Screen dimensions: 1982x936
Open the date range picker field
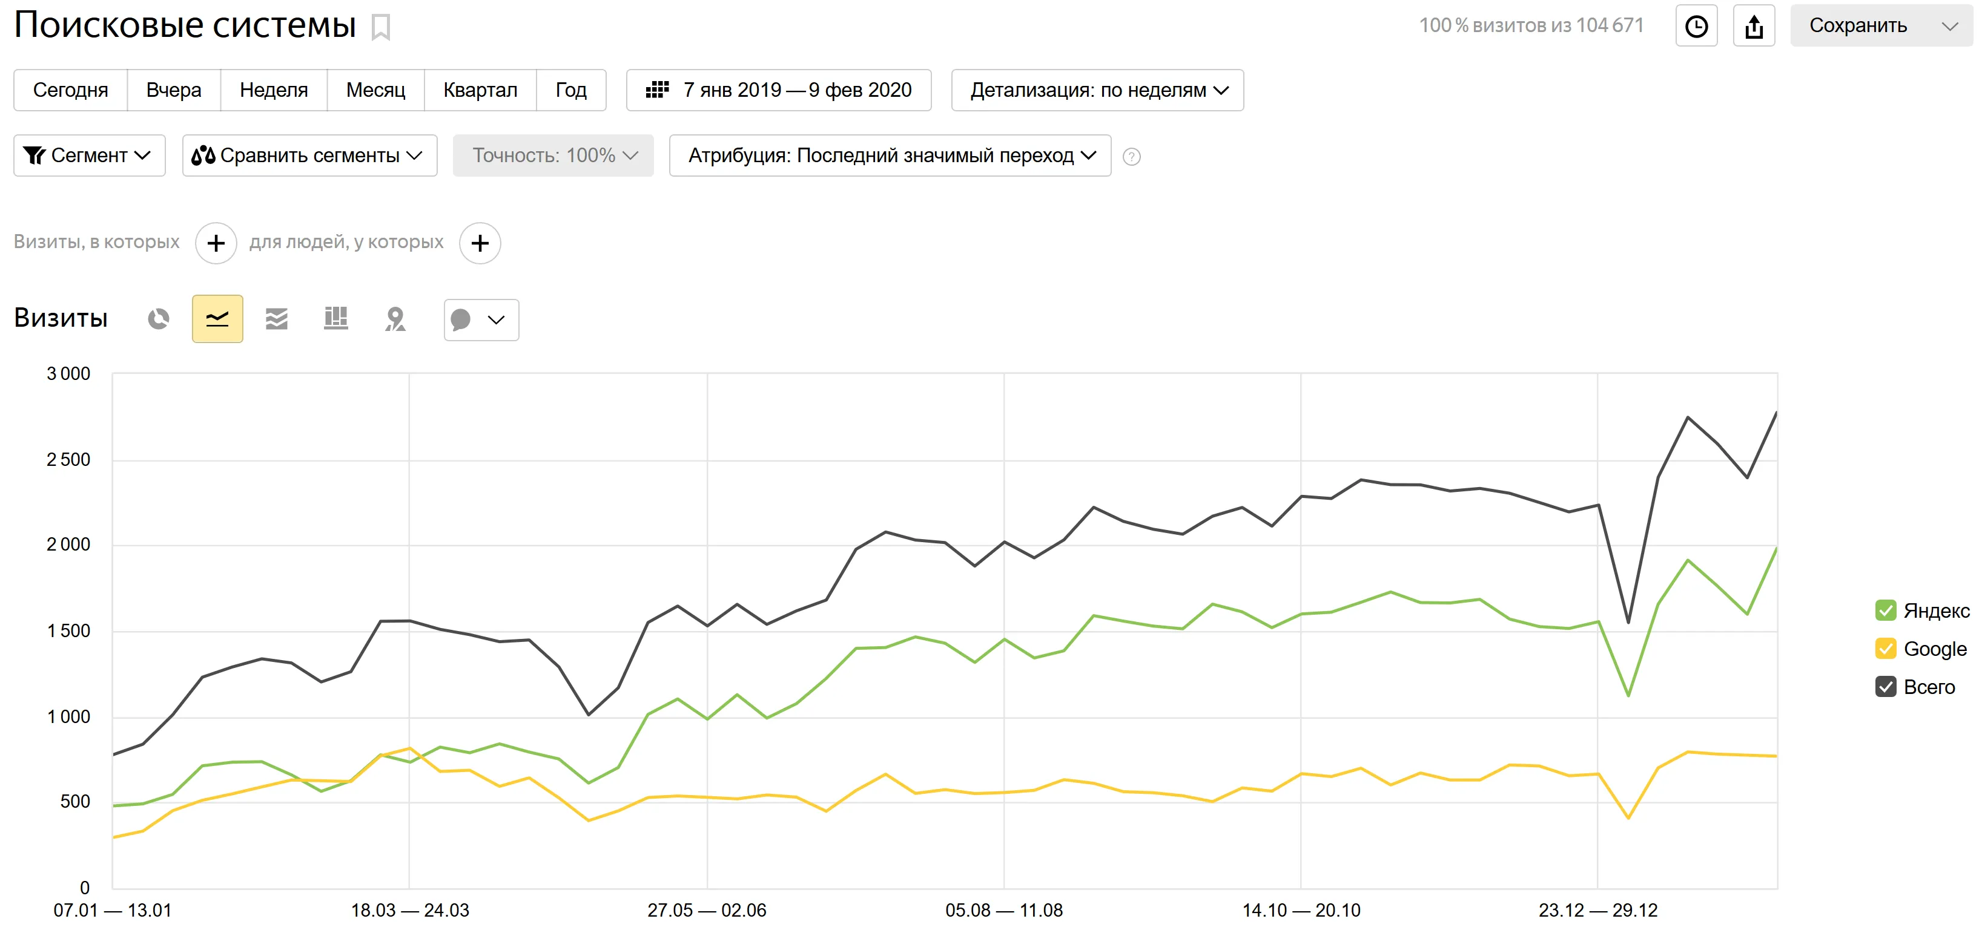click(x=779, y=90)
